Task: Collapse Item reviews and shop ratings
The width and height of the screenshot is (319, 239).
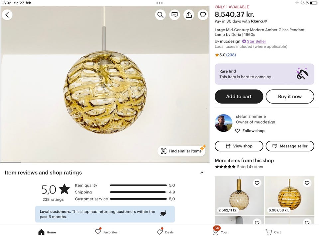Action: (202, 173)
